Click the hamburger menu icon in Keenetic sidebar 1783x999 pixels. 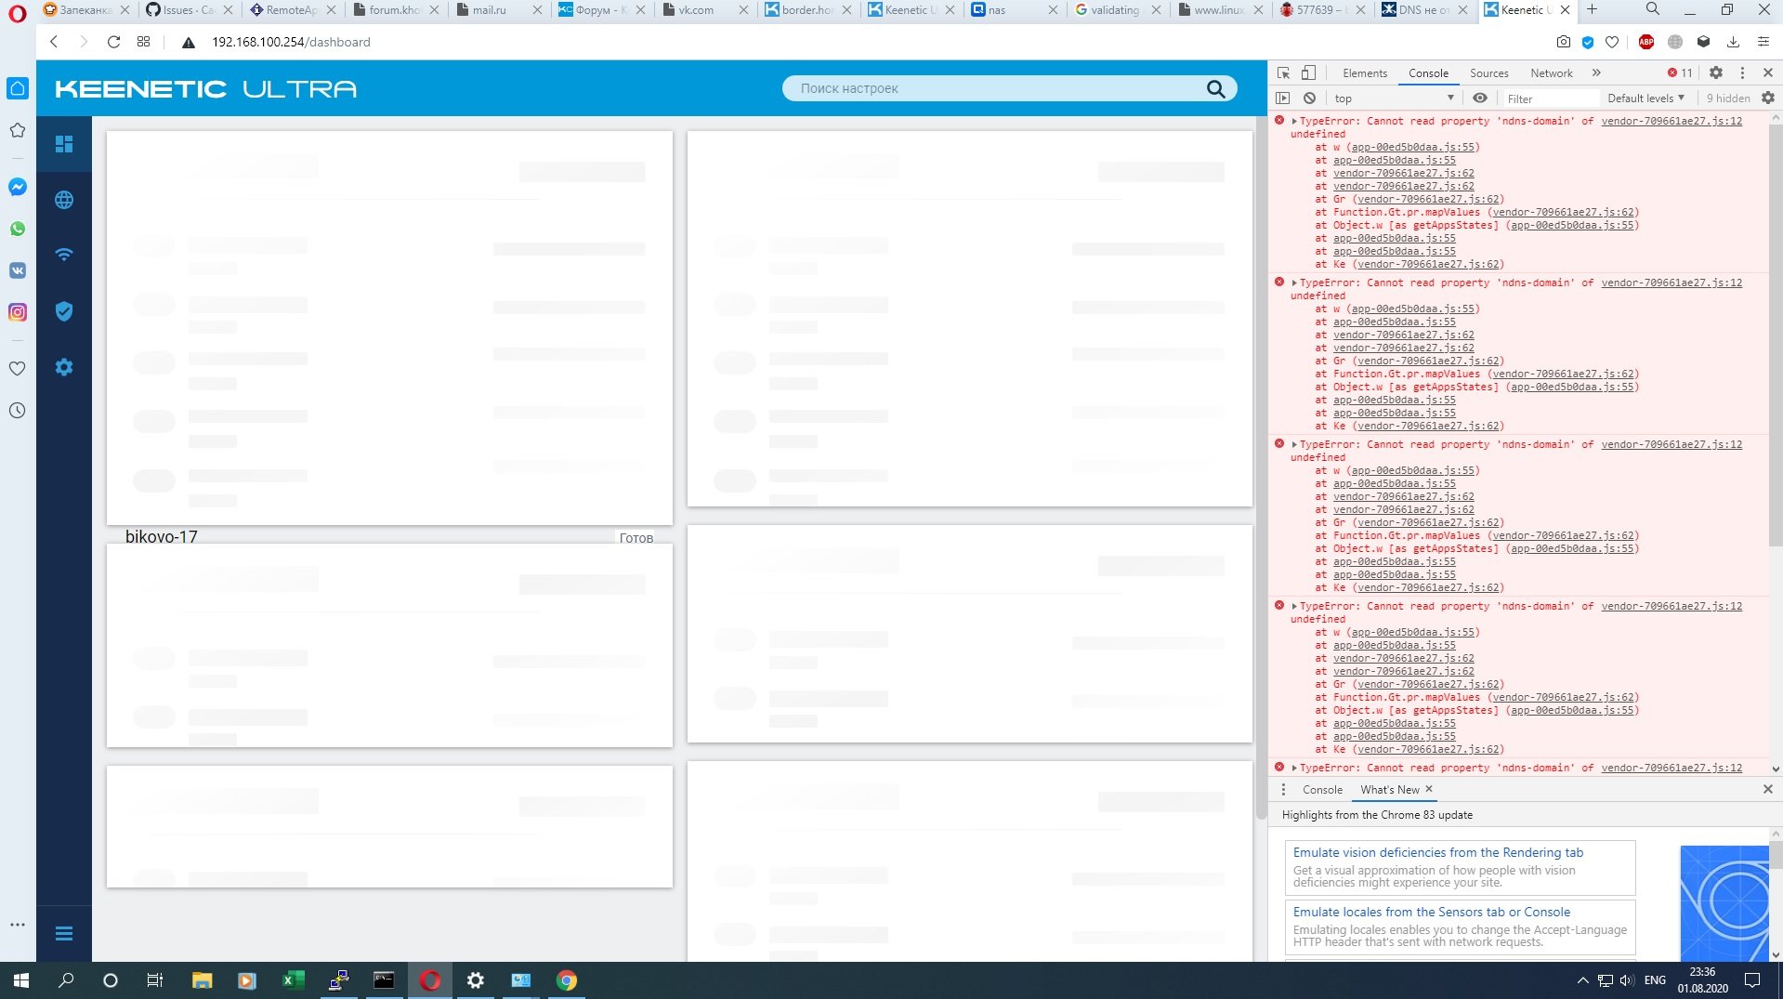[64, 933]
